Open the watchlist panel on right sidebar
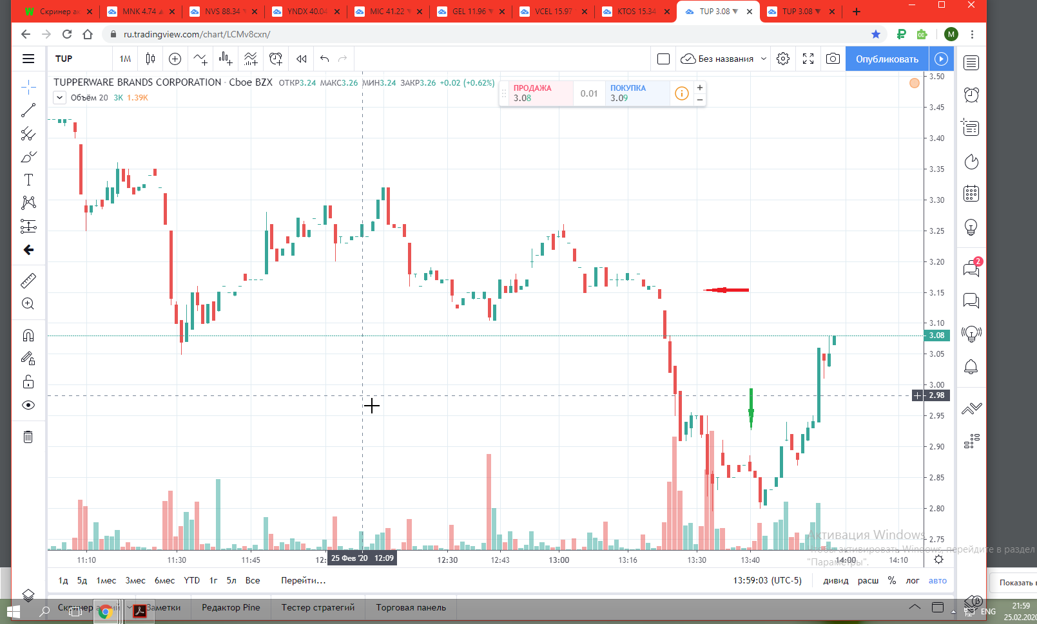The image size is (1037, 624). click(971, 62)
